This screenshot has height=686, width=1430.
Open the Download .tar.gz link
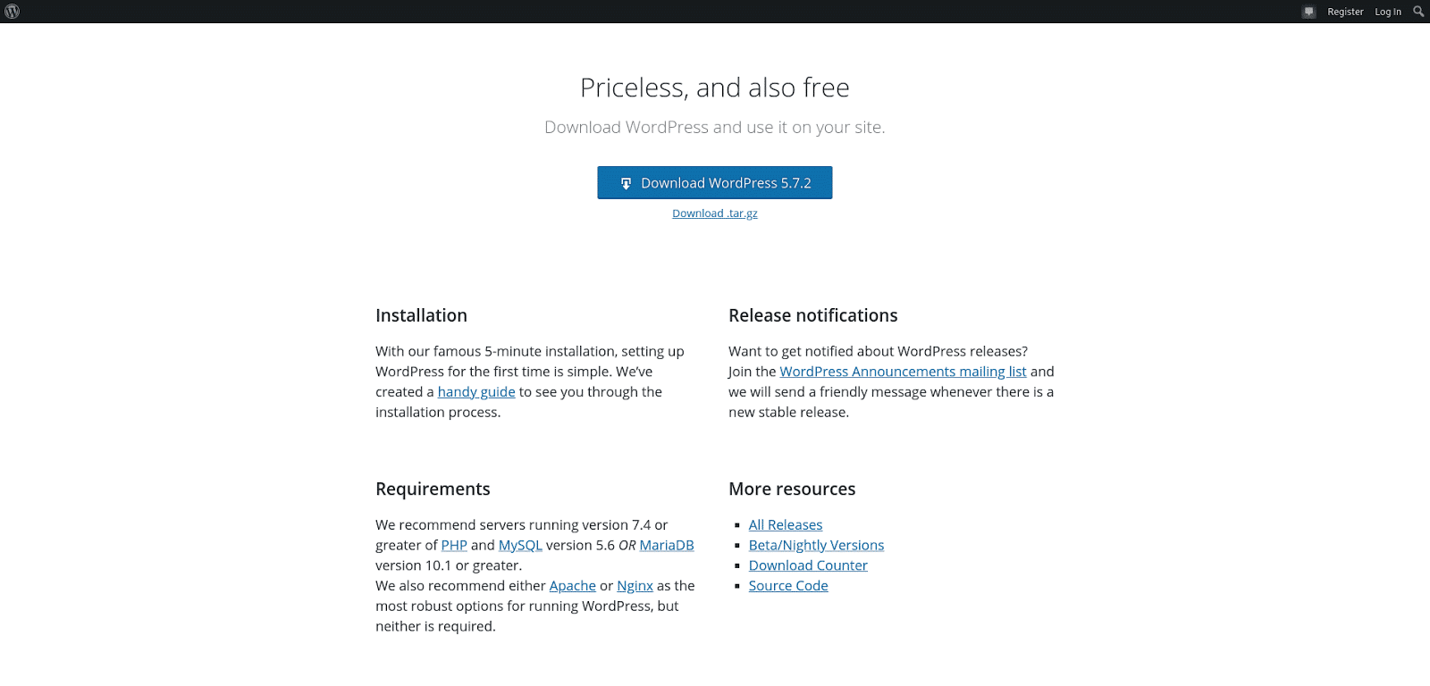pos(714,213)
